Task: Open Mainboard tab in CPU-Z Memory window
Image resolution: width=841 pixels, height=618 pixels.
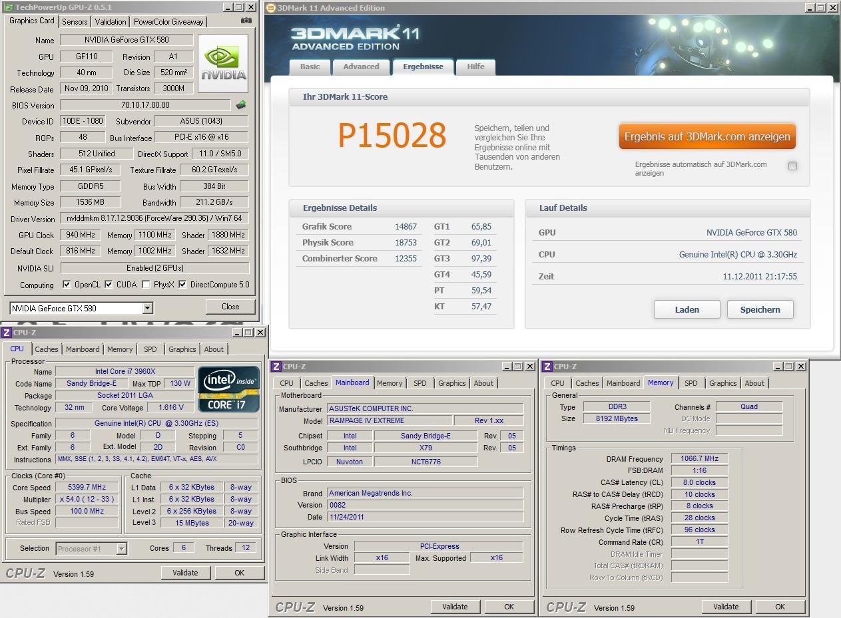Action: pyautogui.click(x=623, y=383)
